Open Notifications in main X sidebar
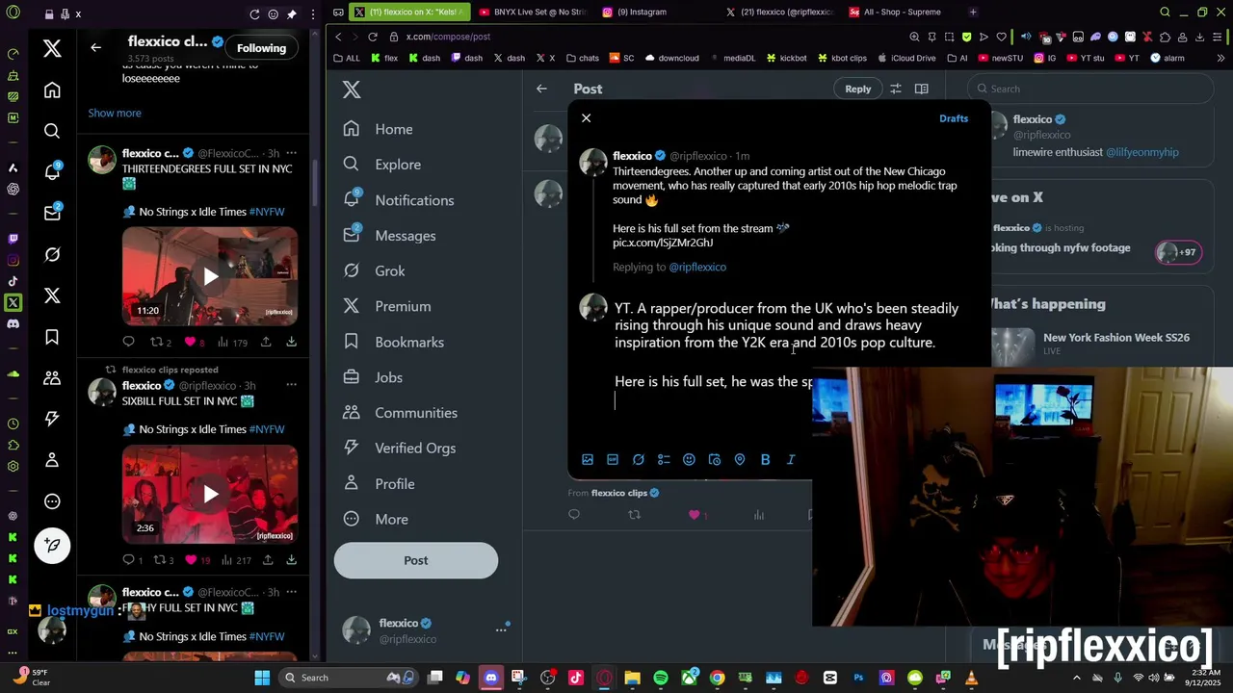Screen dimensions: 1233x693 (x=399, y=200)
